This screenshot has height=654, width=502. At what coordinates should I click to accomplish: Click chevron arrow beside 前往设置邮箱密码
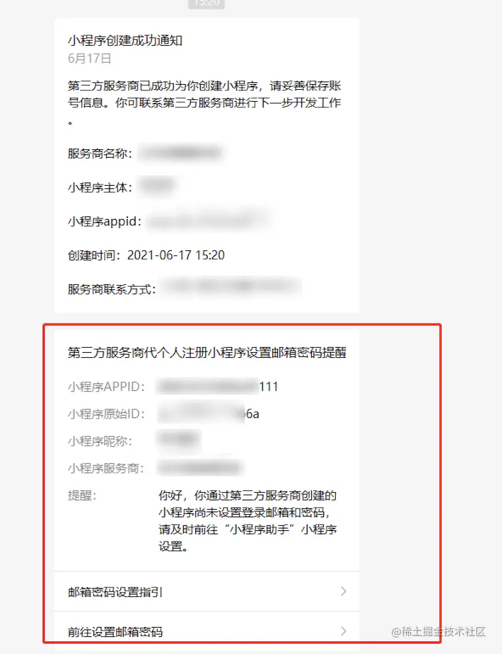[x=343, y=631]
